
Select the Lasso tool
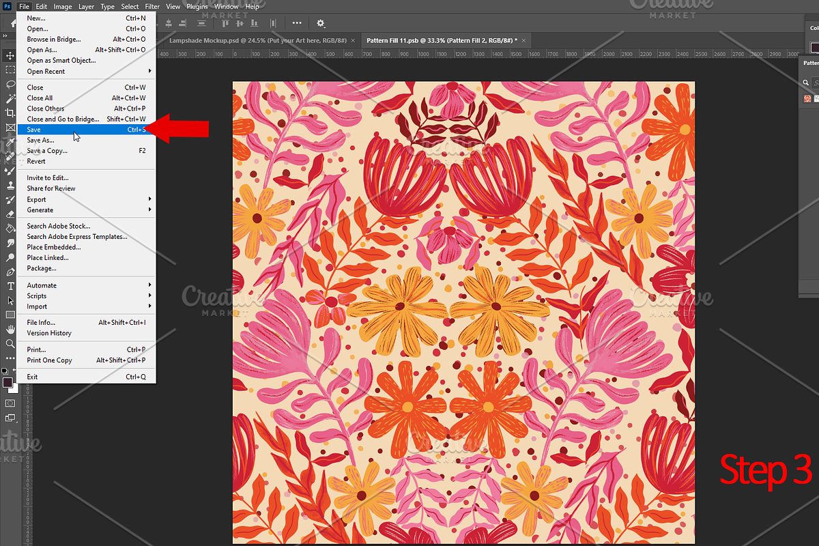[x=10, y=84]
